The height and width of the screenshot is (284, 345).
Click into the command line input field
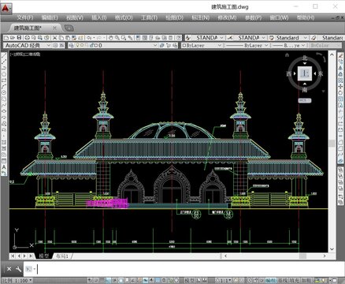pyautogui.click(x=184, y=269)
